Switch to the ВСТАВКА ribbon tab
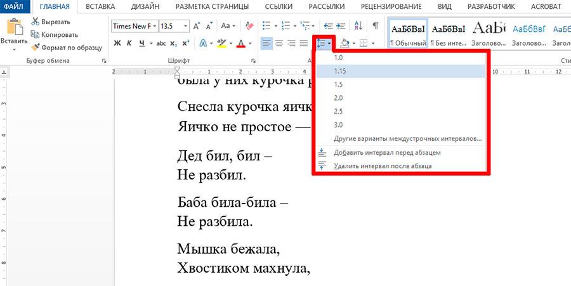The image size is (571, 286). click(x=101, y=6)
